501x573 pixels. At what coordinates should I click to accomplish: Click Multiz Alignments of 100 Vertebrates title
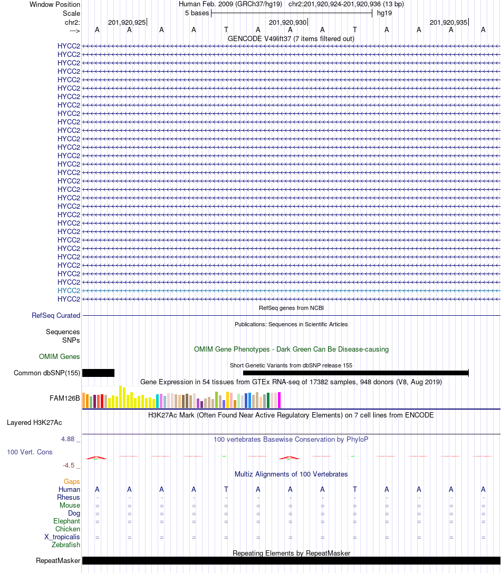click(291, 474)
